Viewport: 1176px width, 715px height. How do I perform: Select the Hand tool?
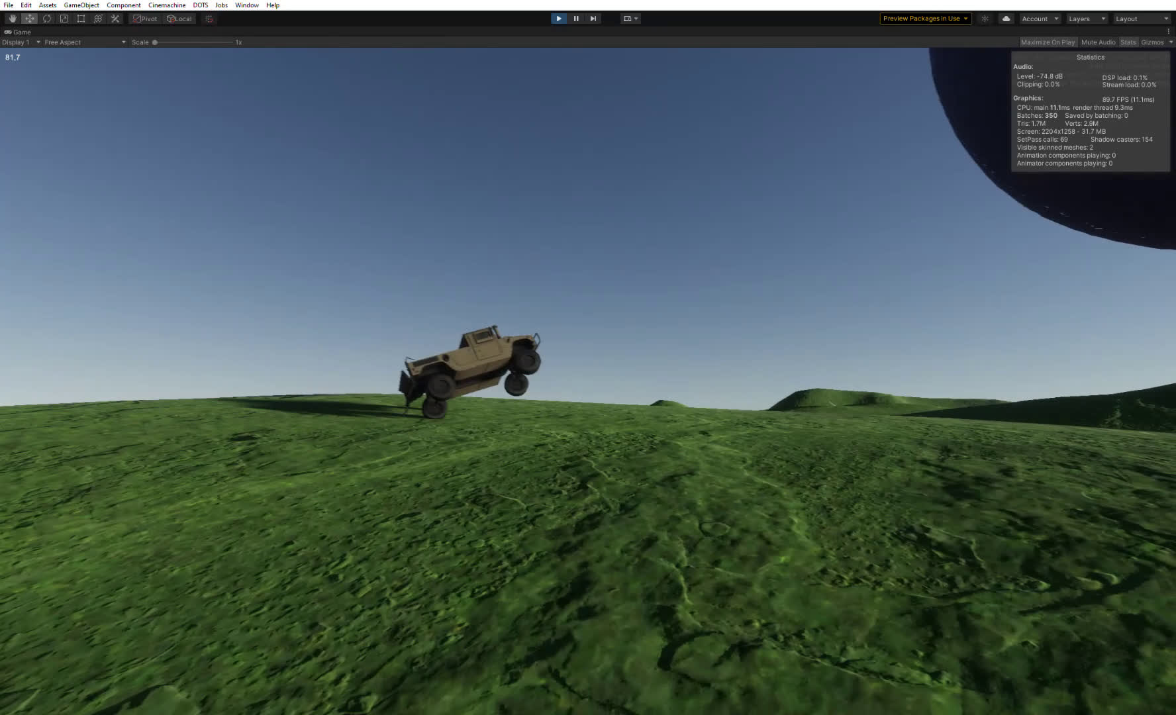point(13,19)
